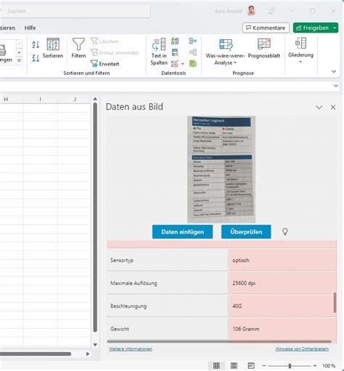
Task: Click the Consolidate icon in Datentools
Action: point(193,41)
